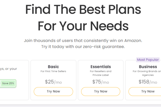Click the For Growing Brands and Agencies text
The image size is (161, 107).
[147, 73]
